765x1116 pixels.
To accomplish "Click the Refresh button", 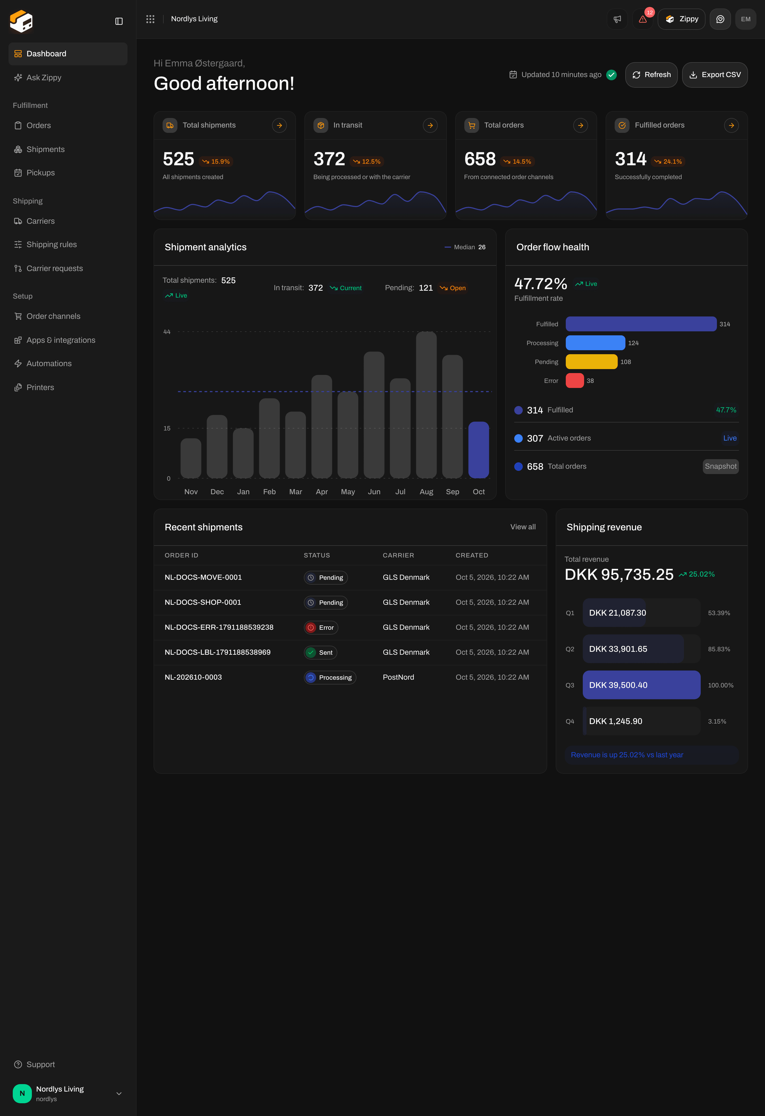I will (651, 75).
